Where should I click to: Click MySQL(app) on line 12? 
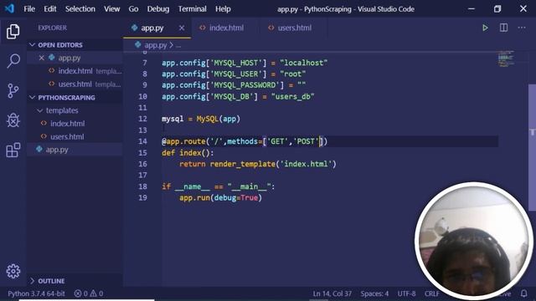(218, 119)
